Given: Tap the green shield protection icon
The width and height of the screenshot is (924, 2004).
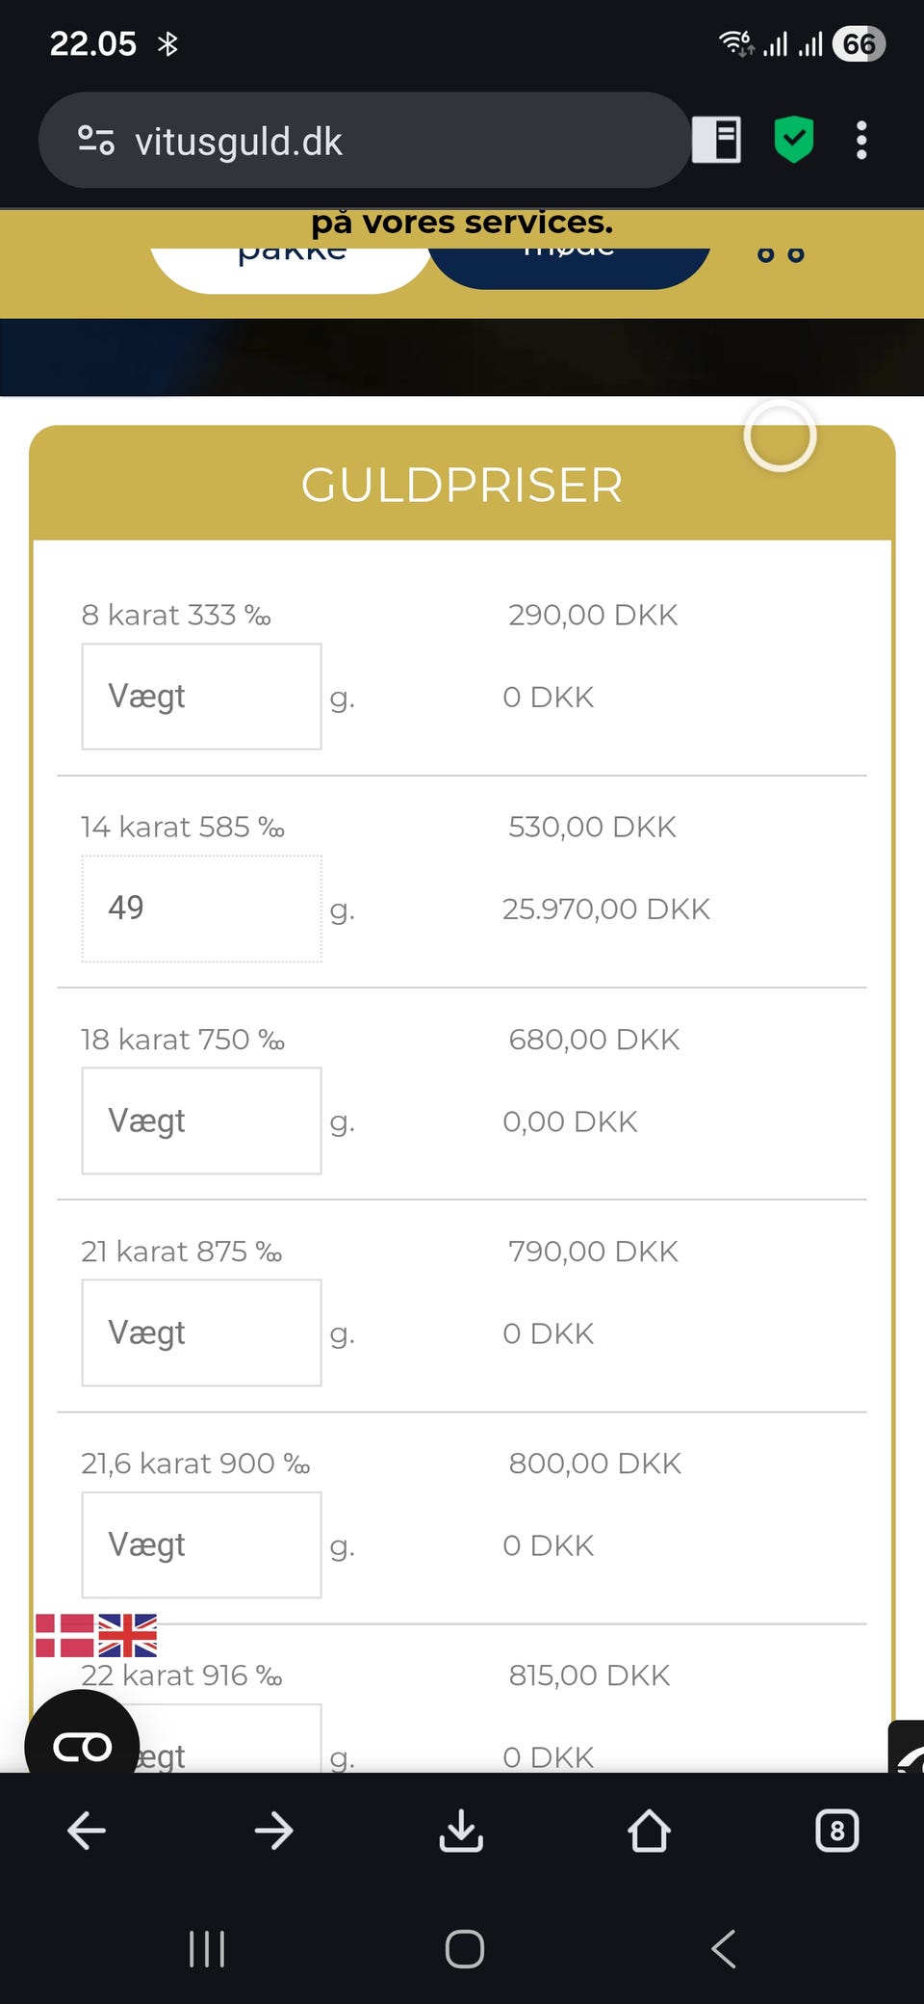Looking at the screenshot, I should click(x=794, y=141).
